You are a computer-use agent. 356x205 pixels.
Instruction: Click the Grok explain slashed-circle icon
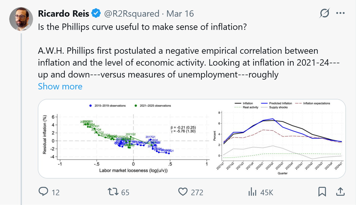click(324, 13)
